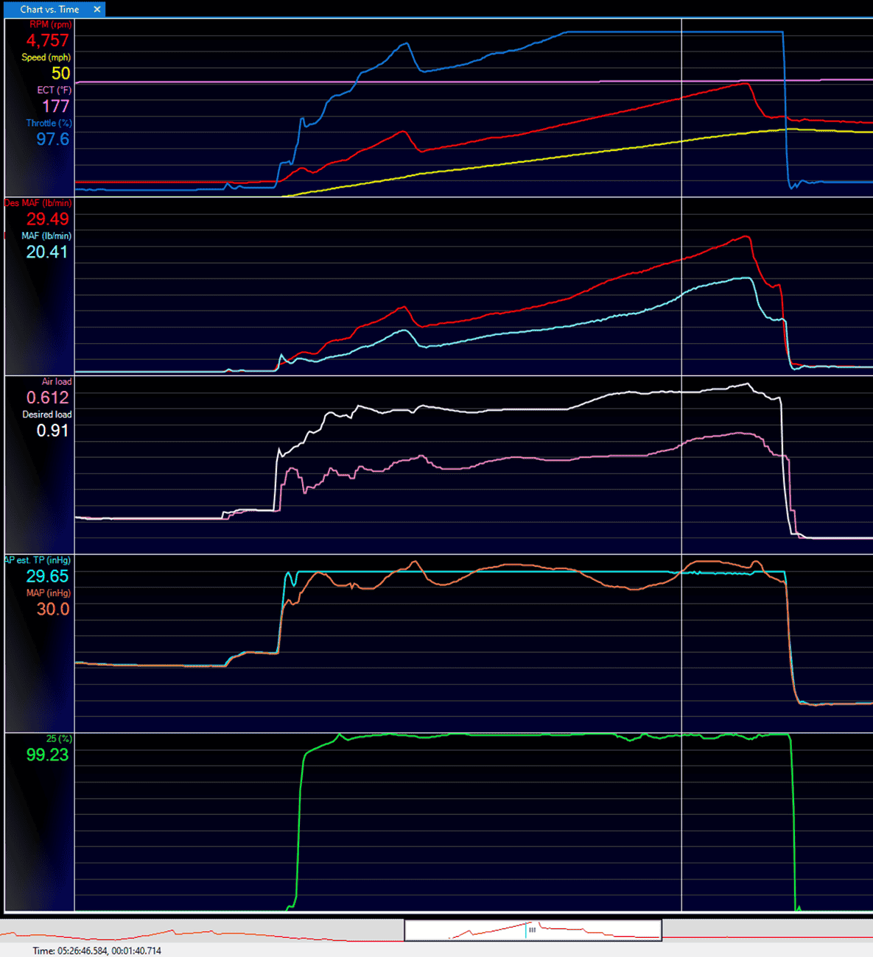Click the MAP (inHg) value 30.0

53,610
